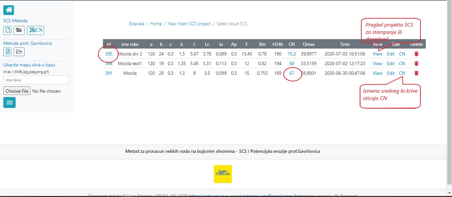Image resolution: width=452 pixels, height=197 pixels.
Task: Click the Estavela logo in footer
Action: point(223,174)
